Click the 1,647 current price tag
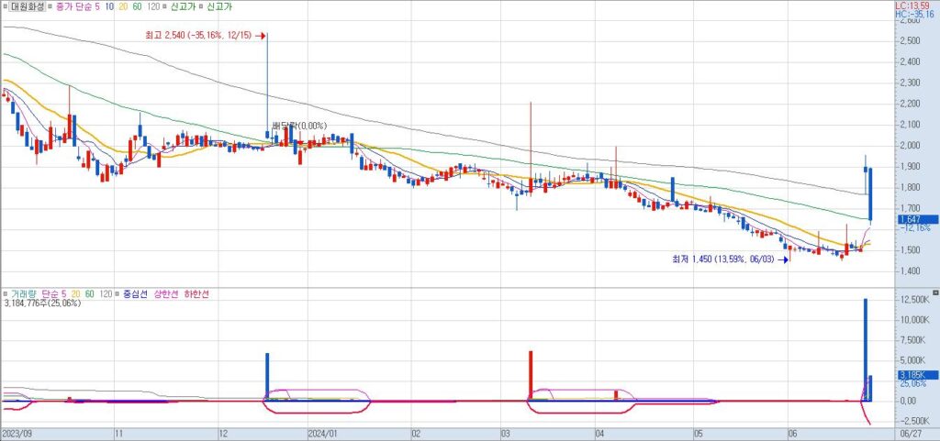Screen dimensions: 940x441 click(x=918, y=220)
